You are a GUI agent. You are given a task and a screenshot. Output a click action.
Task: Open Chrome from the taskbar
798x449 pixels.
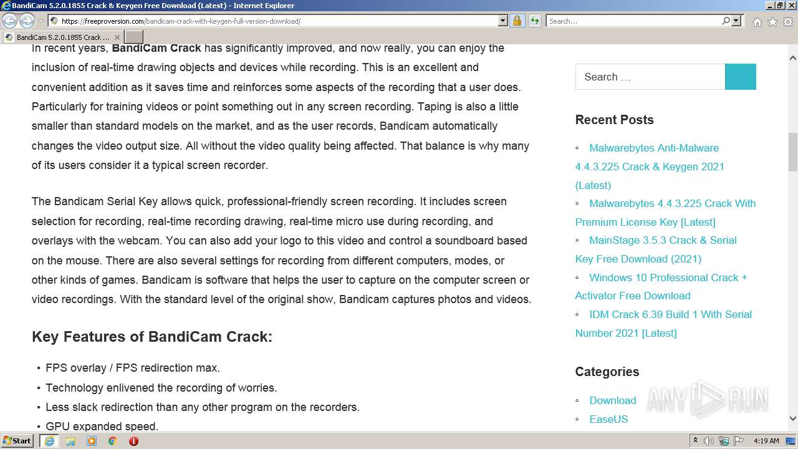[113, 441]
